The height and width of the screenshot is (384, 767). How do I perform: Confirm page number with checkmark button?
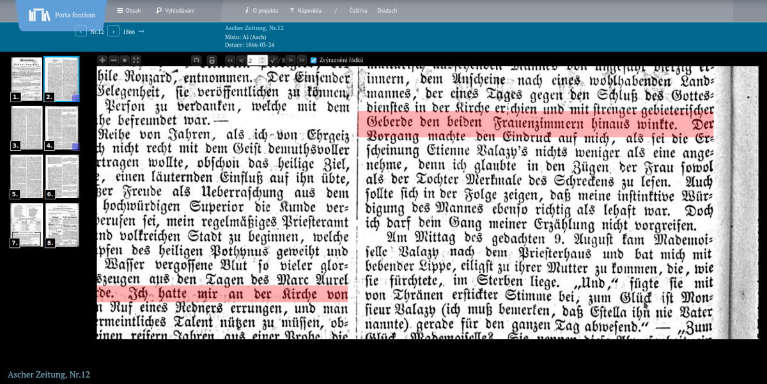273,60
